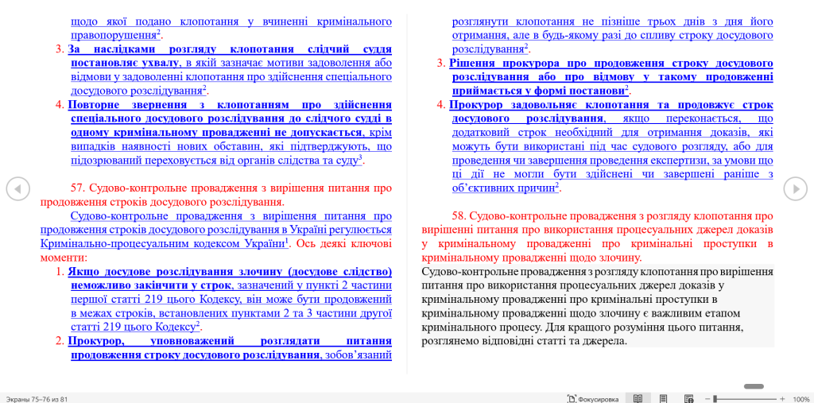Switch to Web Layout view icon
Screen dimensions: 814x403
click(x=688, y=398)
